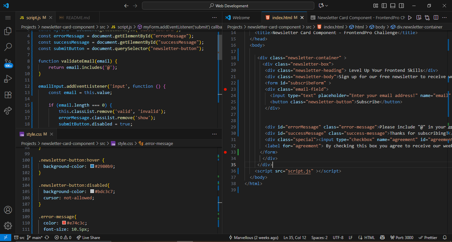The height and width of the screenshot is (242, 452).
Task: Open more actions for style.css editor group
Action: click(214, 134)
